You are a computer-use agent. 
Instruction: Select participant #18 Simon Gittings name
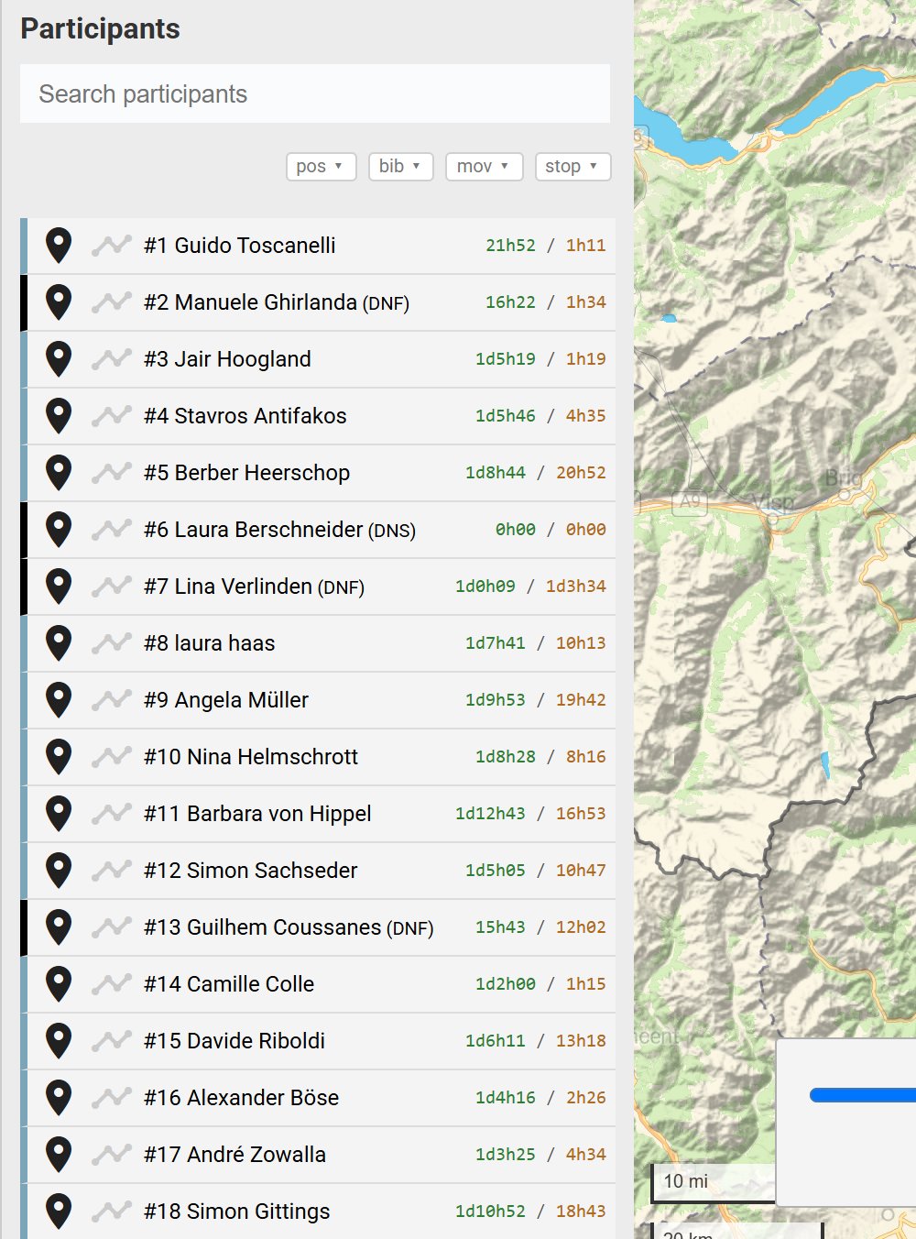click(237, 1212)
